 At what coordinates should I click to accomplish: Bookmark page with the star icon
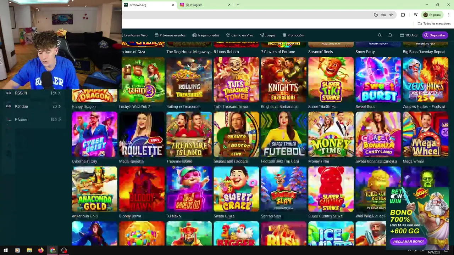(x=391, y=15)
